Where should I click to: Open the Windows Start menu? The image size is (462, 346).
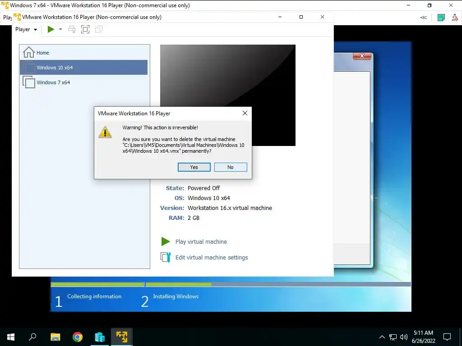[x=11, y=337]
